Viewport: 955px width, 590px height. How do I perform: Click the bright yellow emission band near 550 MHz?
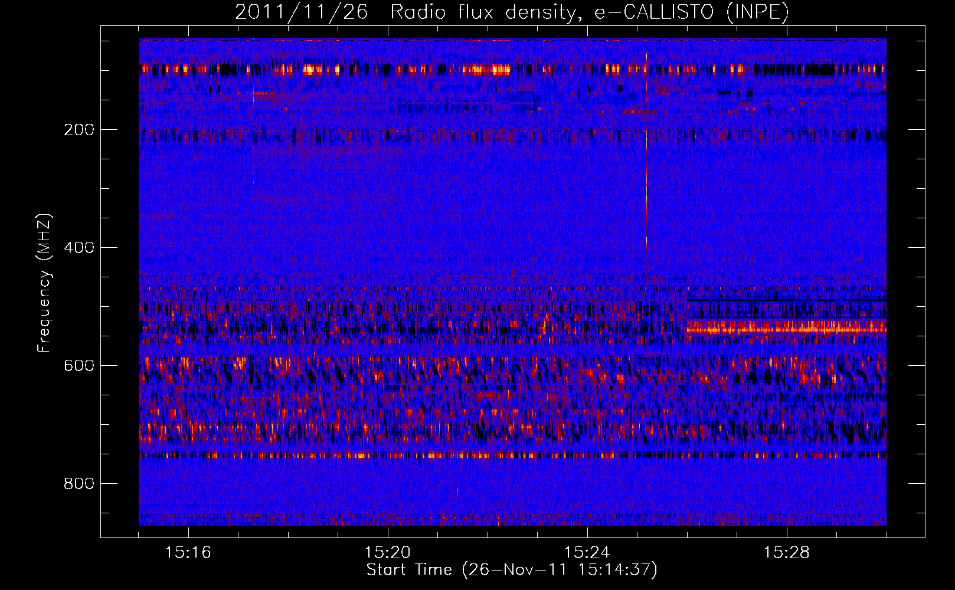[x=786, y=327]
